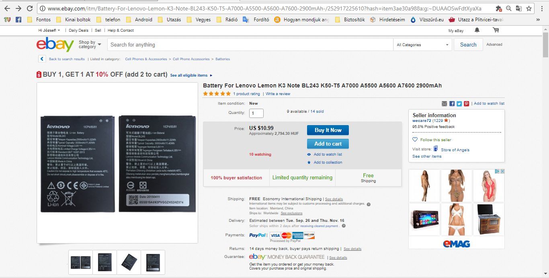Select the first product thumbnail
This screenshot has height=278, width=549.
click(80, 262)
